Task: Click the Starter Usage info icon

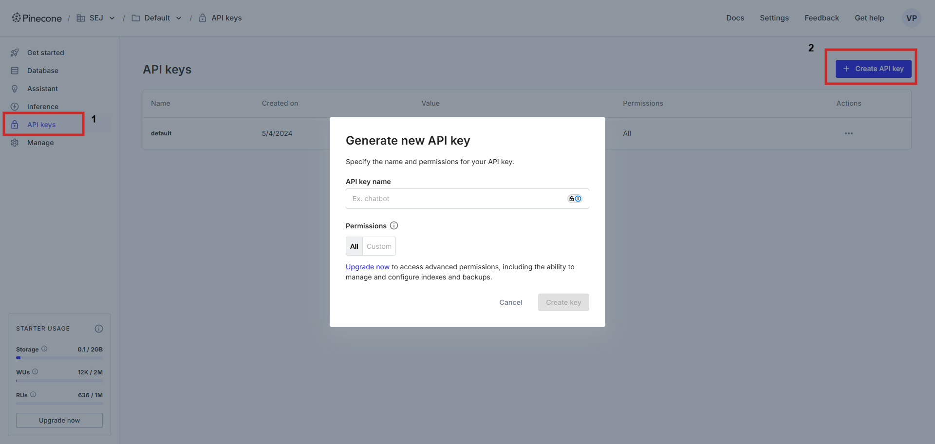Action: [99, 328]
